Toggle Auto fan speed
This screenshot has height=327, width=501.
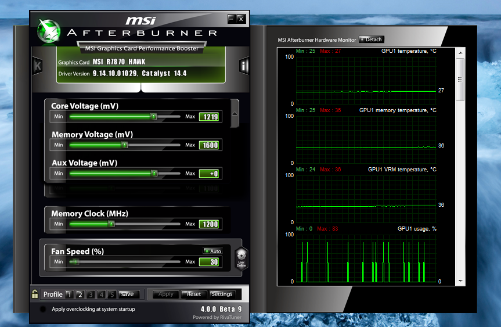coord(213,251)
